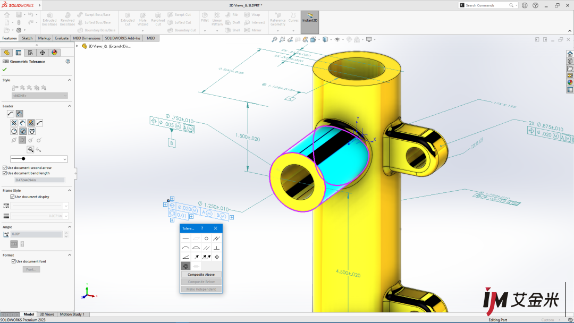Select the angularity symbol in Tolerance dialog
Viewport: 574px width, 323px height.
[185, 257]
